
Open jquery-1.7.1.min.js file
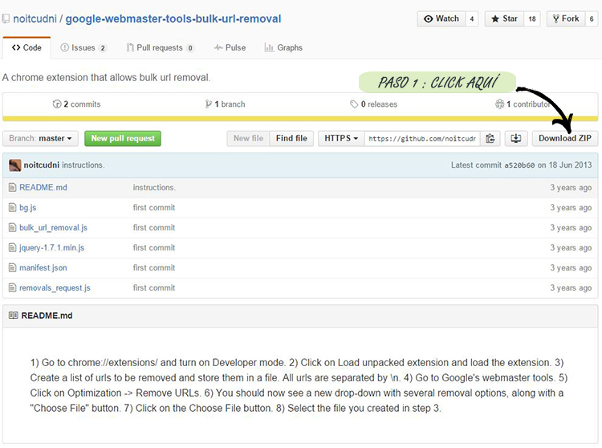(x=52, y=247)
